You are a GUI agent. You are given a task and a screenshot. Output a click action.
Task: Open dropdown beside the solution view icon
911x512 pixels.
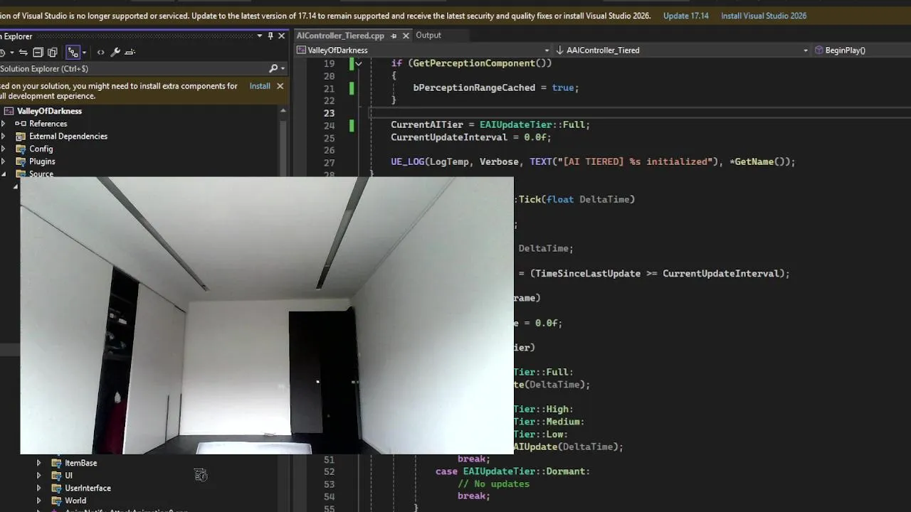click(x=84, y=52)
